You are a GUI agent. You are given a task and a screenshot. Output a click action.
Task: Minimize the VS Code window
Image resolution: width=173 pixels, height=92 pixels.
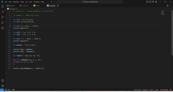160,2
